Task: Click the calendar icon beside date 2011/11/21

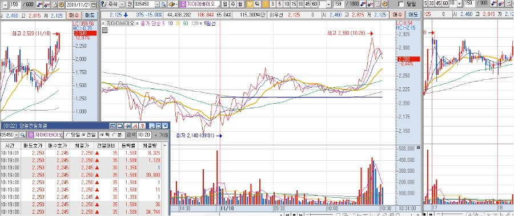Action: [x=94, y=5]
